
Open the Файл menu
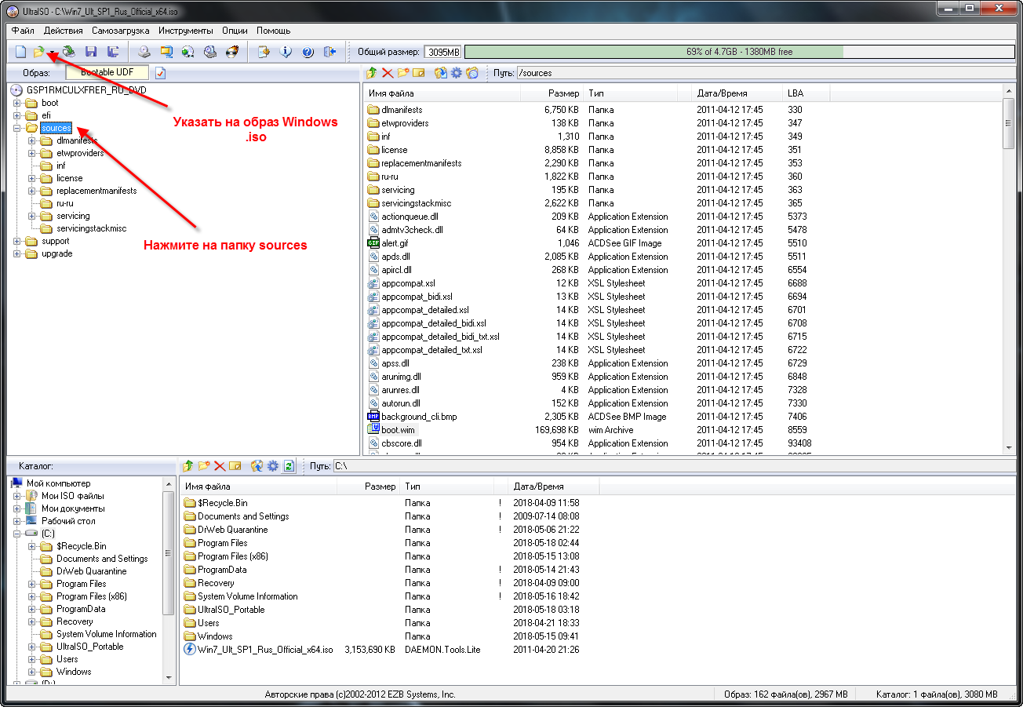[23, 31]
